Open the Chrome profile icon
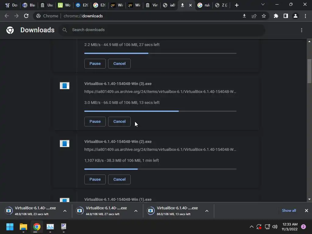 click(x=296, y=16)
